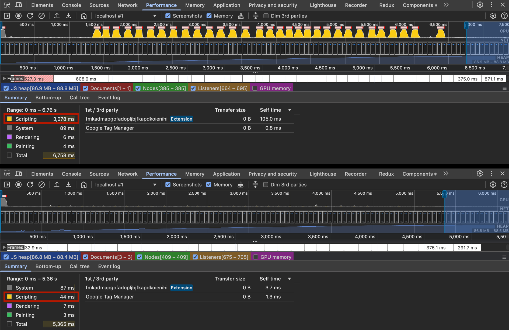Enable Dim 3rd parties in top panel
This screenshot has width=509, height=330.
[x=266, y=16]
